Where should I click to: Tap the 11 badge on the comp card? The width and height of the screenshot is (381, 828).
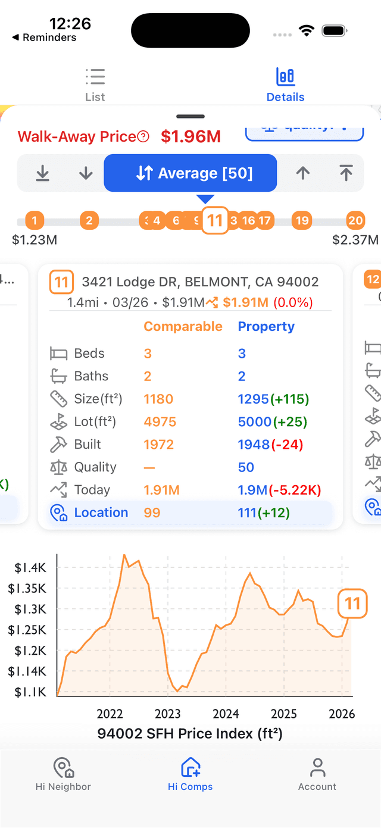61,282
